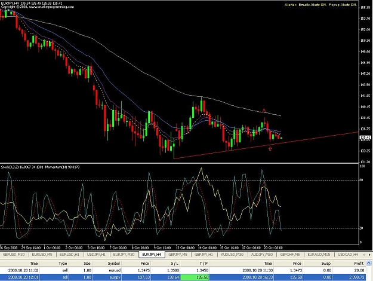
Task: Open the EURUSD,M5 chart tab
Action: (x=42, y=255)
